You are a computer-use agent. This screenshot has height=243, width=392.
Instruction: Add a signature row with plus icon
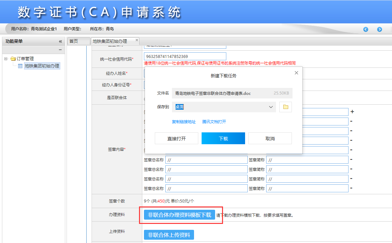(x=352, y=112)
